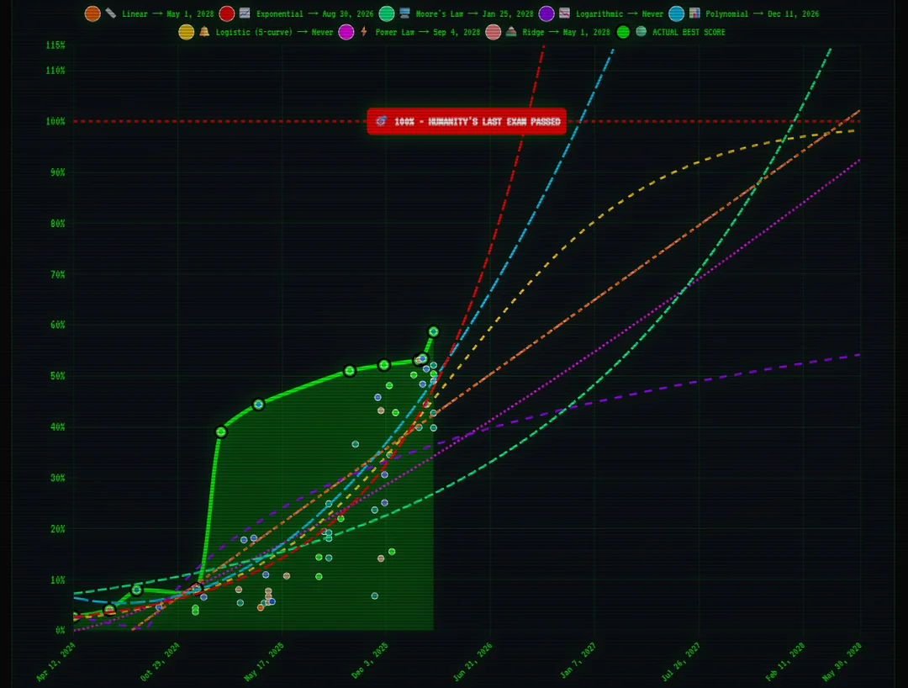Click the bell icon beside Logistic (S-curve)
The image size is (908, 688).
204,32
